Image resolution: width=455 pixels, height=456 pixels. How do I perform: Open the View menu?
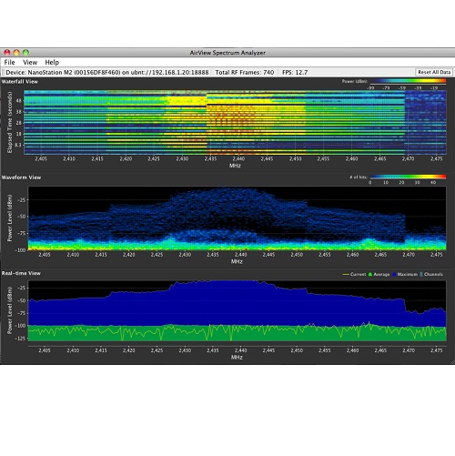point(30,62)
